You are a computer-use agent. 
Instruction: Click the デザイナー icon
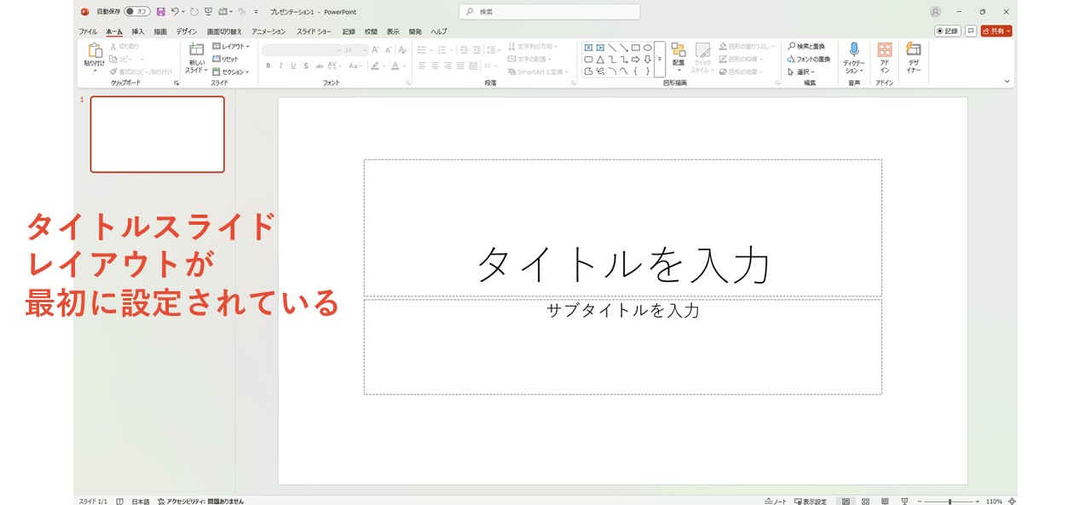click(913, 49)
